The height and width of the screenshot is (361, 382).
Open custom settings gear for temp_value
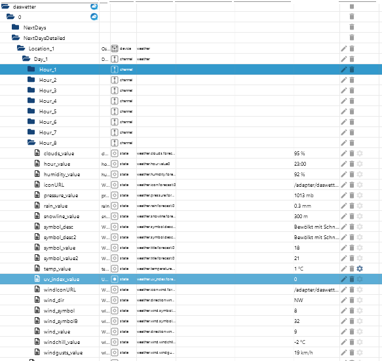pos(360,269)
